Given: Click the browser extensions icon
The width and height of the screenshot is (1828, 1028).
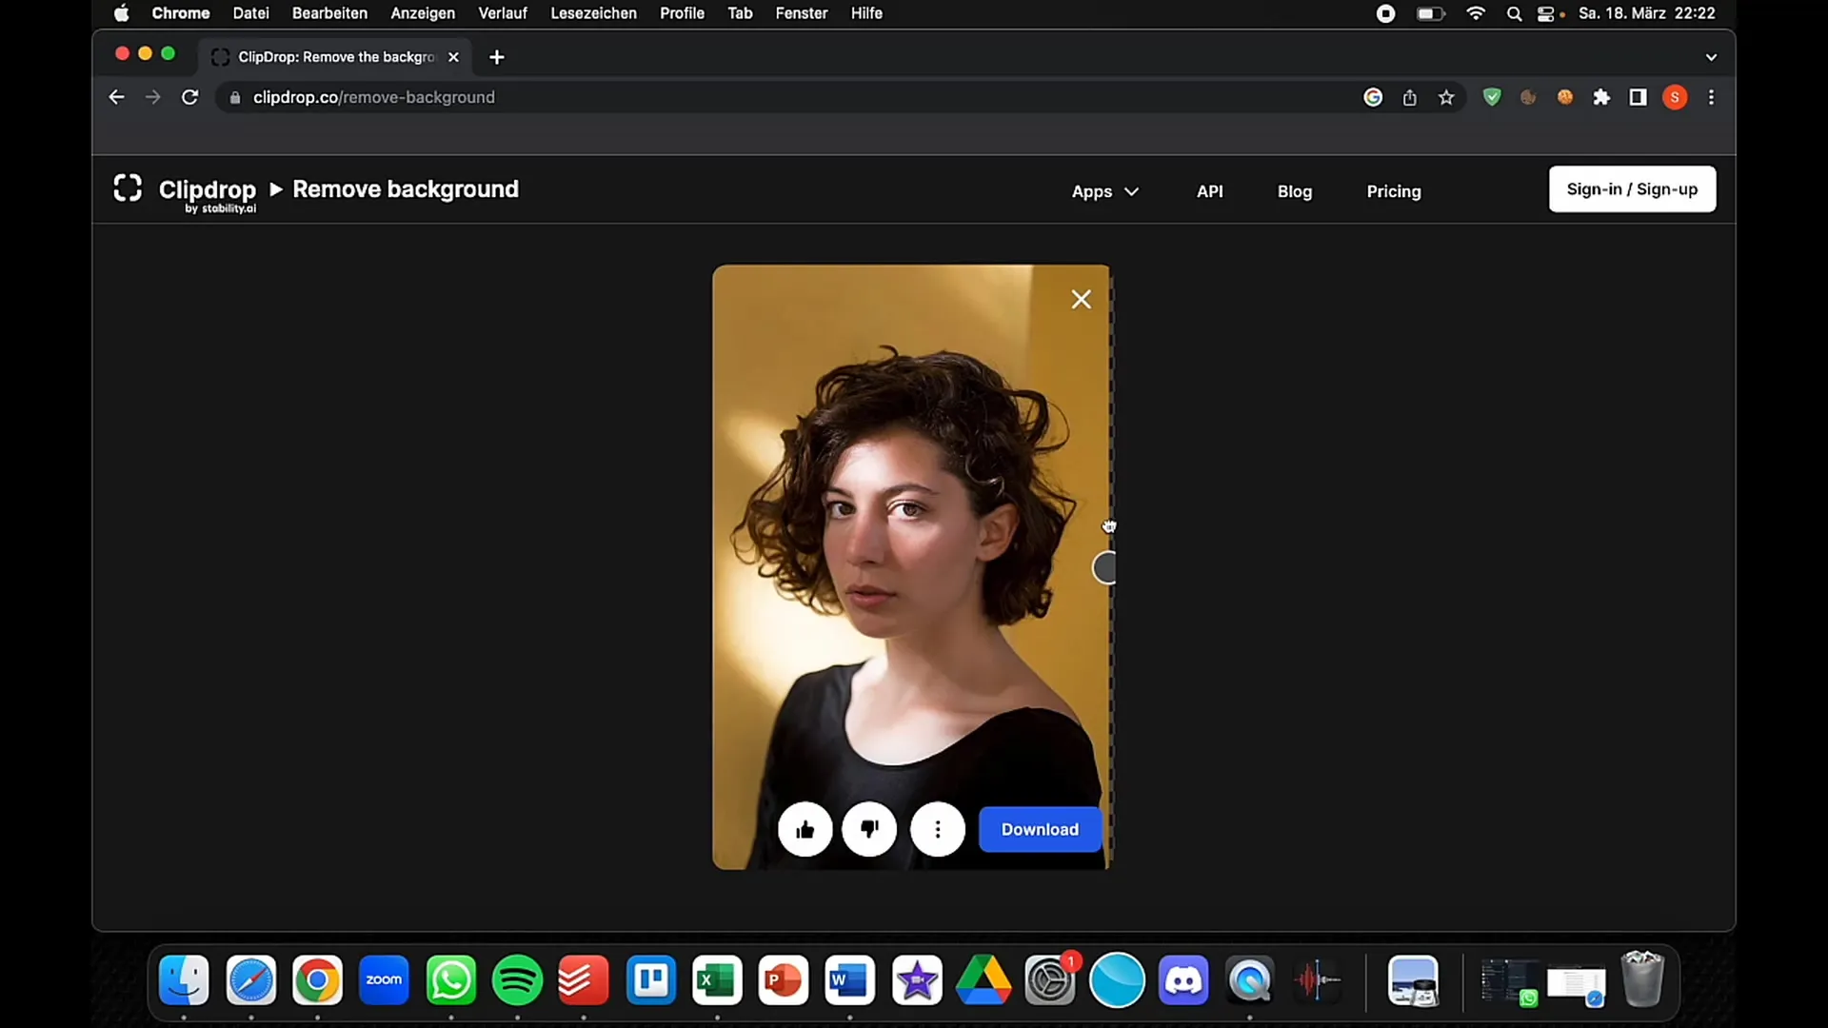Looking at the screenshot, I should [x=1600, y=97].
